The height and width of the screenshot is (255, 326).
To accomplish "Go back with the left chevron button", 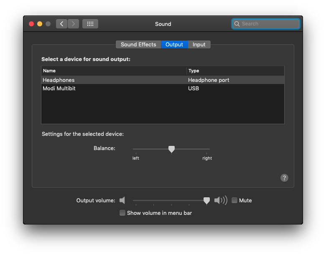I will pos(61,24).
